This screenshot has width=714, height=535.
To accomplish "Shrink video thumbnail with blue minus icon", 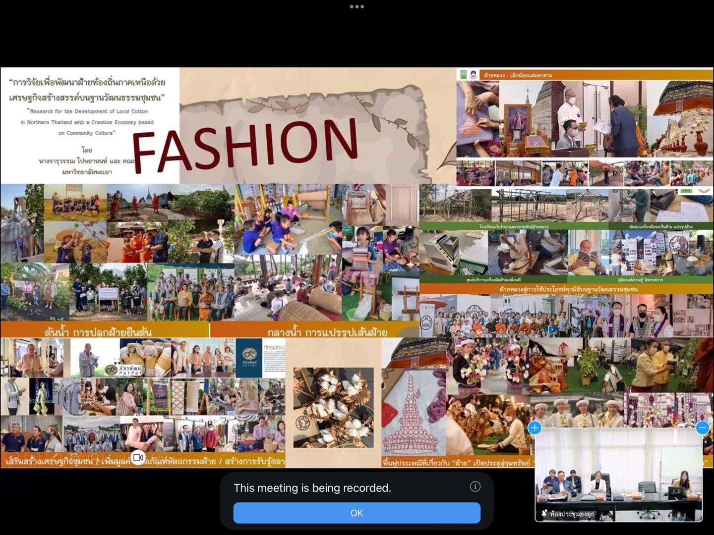I will click(702, 428).
